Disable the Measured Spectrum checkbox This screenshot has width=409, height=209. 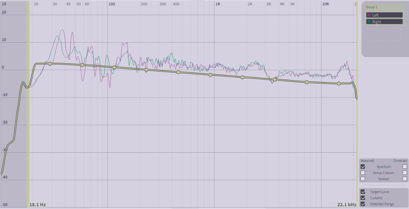(363, 167)
